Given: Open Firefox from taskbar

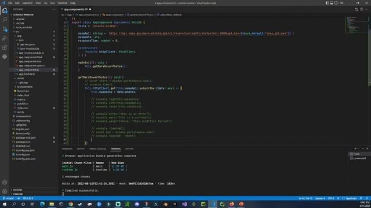Looking at the screenshot, I should point(232,204).
